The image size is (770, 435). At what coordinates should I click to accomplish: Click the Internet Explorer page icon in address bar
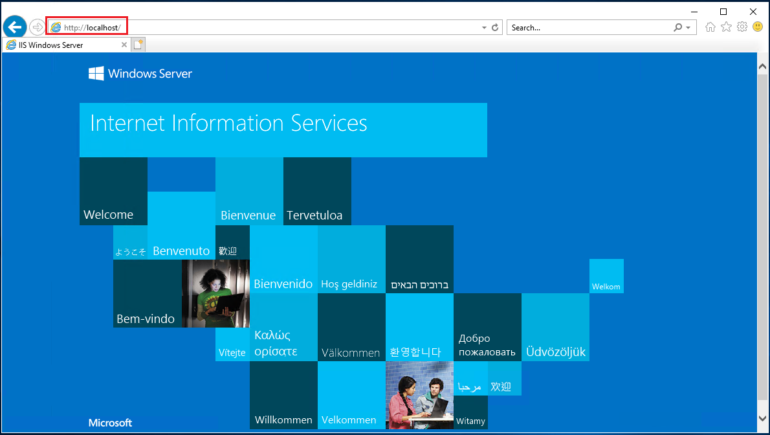[x=56, y=28]
